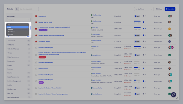Screen dimensions: 183x104
Task: Star the Podiatry Service ticket
Action: point(36,69)
